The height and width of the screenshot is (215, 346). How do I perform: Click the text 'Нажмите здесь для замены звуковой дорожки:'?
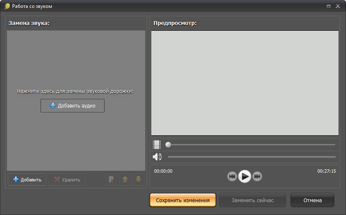(x=75, y=91)
